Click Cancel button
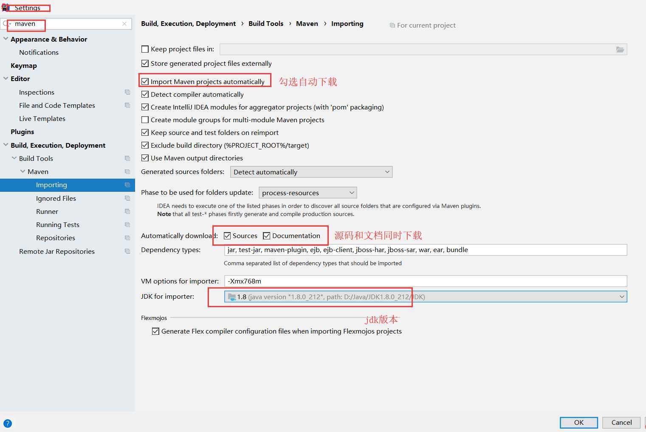 point(621,423)
